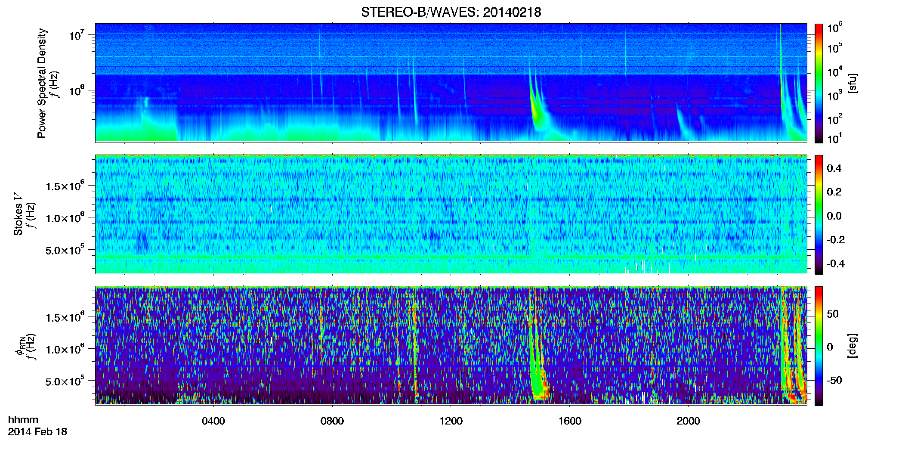Image resolution: width=902 pixels, height=465 pixels.
Task: Click the bottom panel degree colorbar
Action: coord(819,346)
